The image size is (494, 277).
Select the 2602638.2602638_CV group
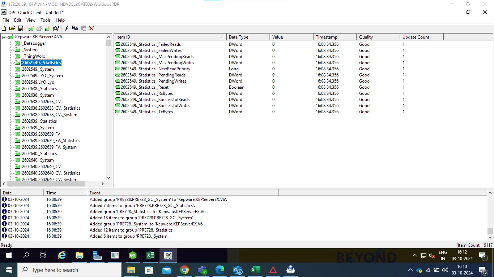[x=41, y=102]
